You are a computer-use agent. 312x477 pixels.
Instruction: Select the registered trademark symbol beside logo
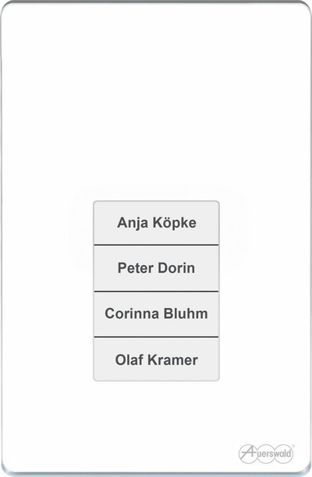click(x=293, y=446)
